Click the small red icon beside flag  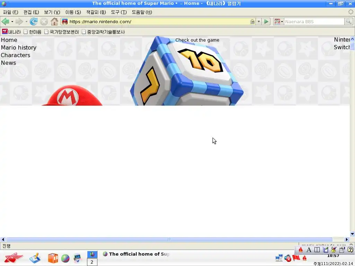[304, 258]
